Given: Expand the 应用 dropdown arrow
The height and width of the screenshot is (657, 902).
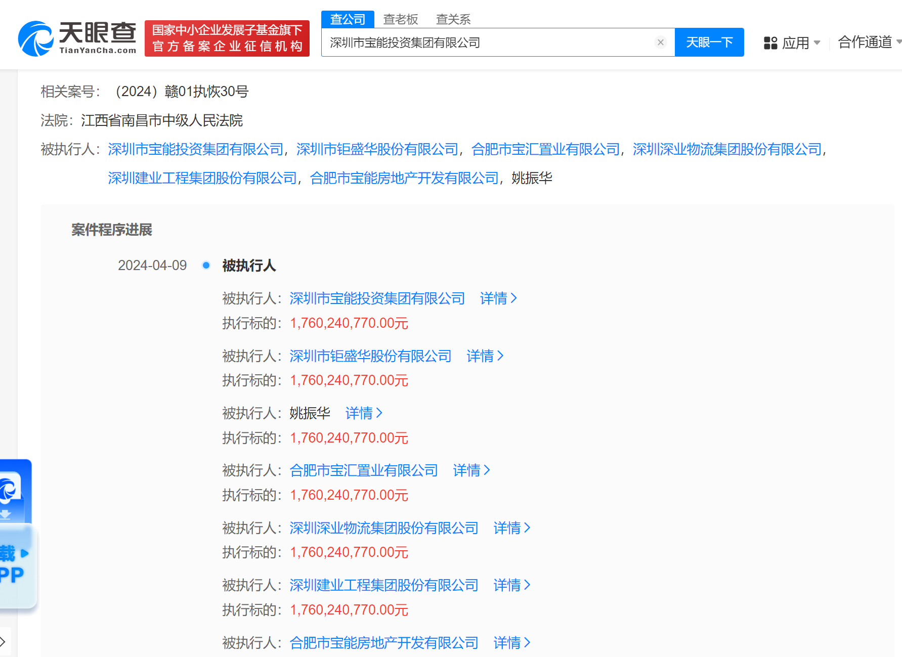Looking at the screenshot, I should point(818,43).
